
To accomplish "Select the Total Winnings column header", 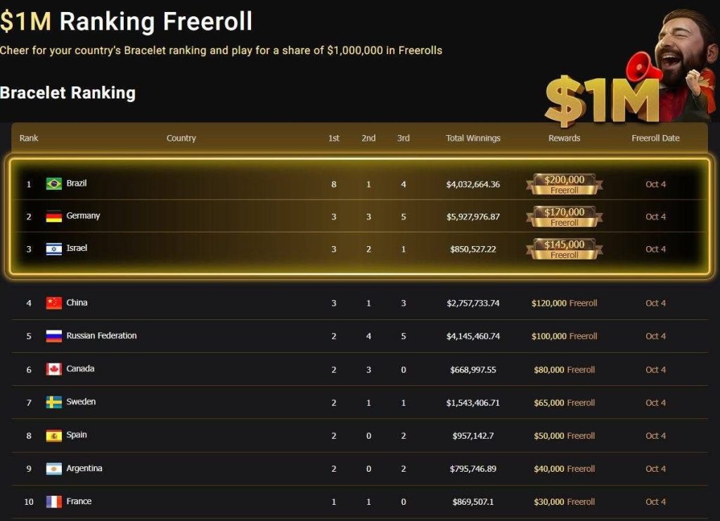I will [472, 139].
